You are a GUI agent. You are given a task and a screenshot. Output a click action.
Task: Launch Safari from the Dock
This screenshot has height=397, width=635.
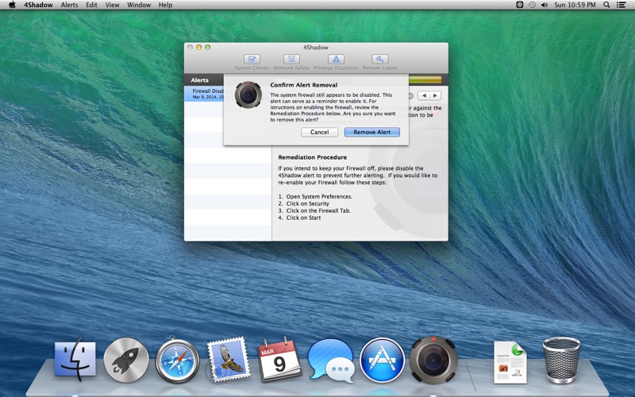coord(177,360)
